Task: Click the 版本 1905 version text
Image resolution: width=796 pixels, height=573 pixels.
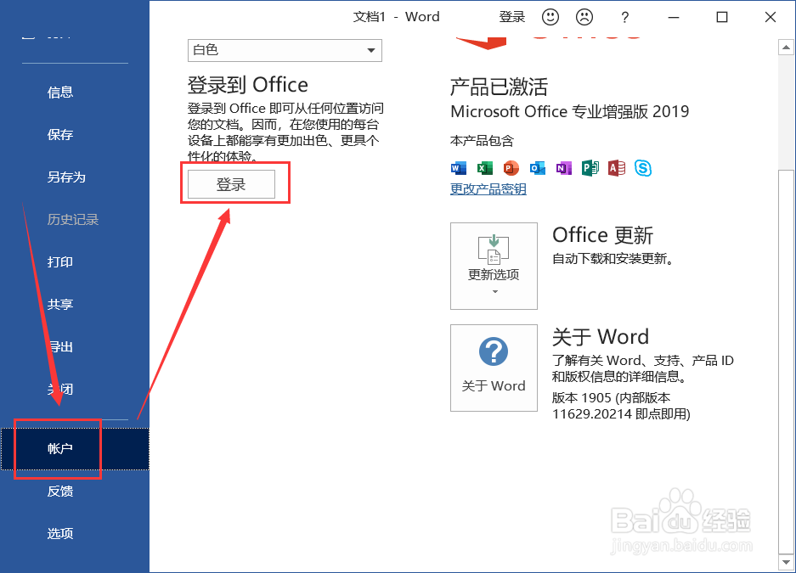Action: [x=621, y=406]
